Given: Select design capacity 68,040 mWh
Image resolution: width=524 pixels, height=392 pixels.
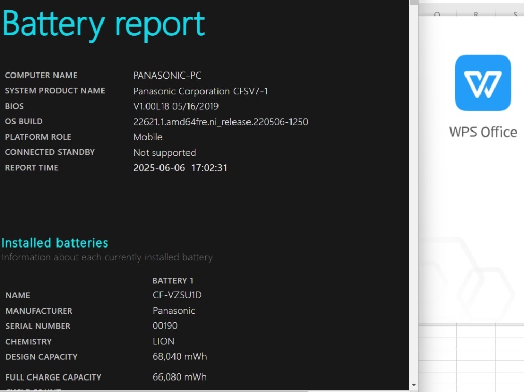Looking at the screenshot, I should 180,357.
